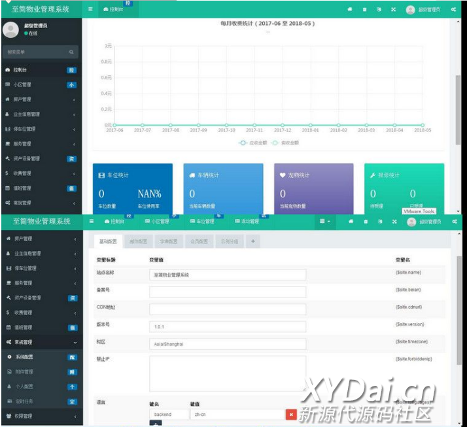Switch to the 基础配置 tab
This screenshot has width=467, height=427.
coord(108,241)
